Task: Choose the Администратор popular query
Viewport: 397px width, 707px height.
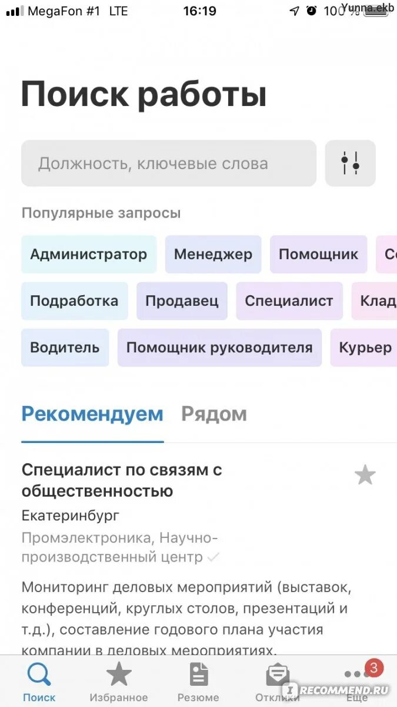Action: click(x=89, y=255)
